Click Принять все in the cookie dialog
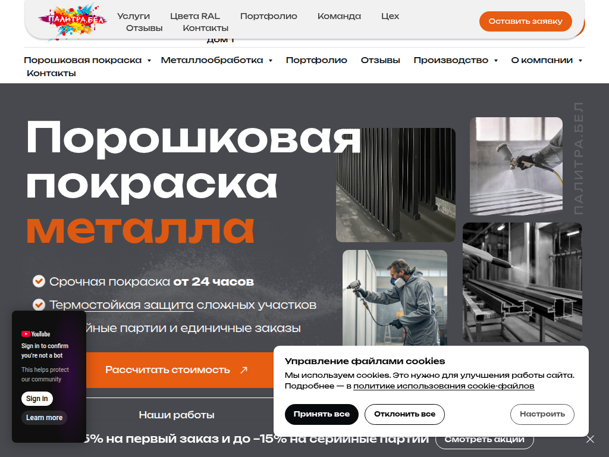This screenshot has height=457, width=609. (x=321, y=414)
